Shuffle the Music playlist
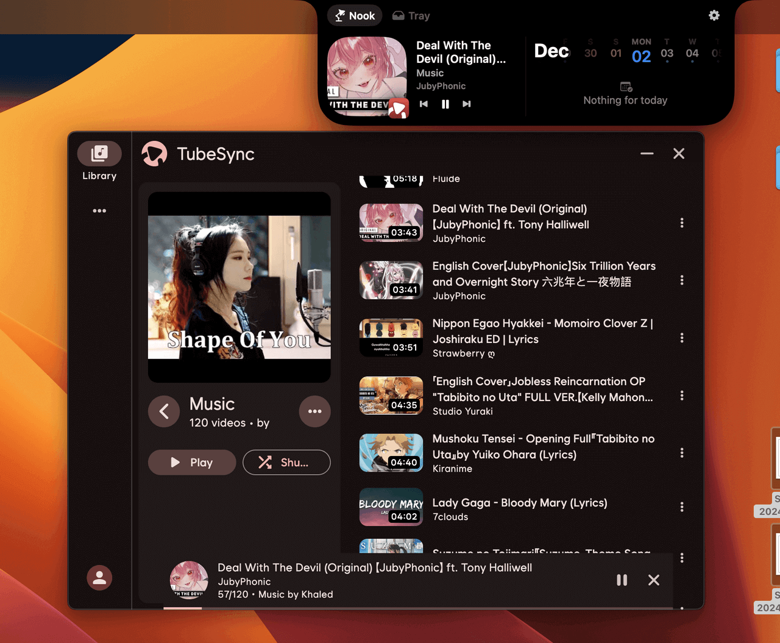The width and height of the screenshot is (780, 643). point(286,463)
